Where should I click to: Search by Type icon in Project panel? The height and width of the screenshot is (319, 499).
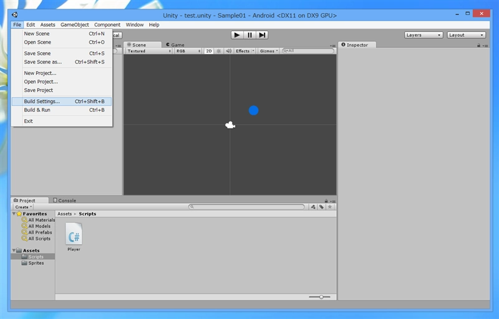pyautogui.click(x=313, y=207)
